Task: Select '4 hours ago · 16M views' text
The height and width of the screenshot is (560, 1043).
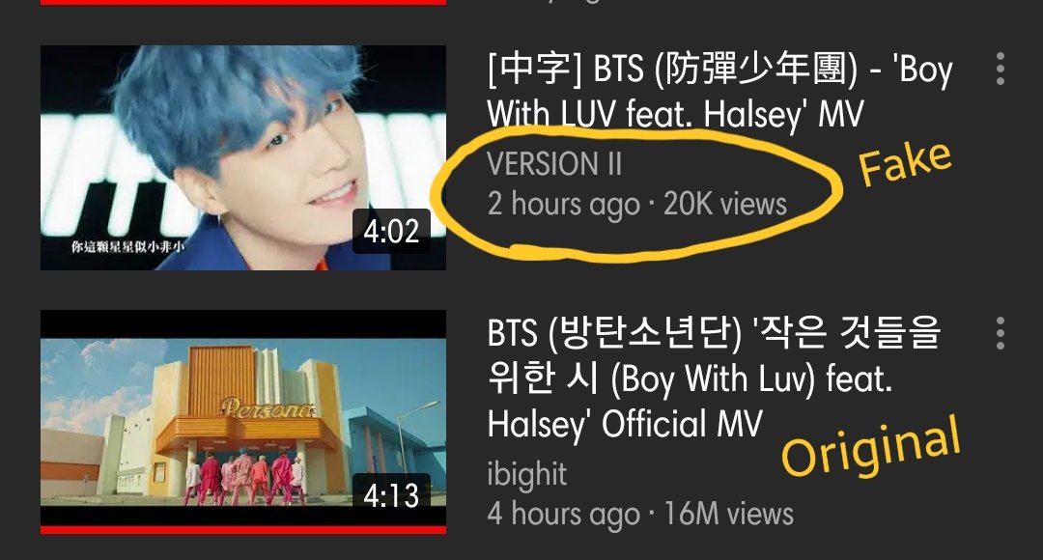Action: tap(640, 514)
